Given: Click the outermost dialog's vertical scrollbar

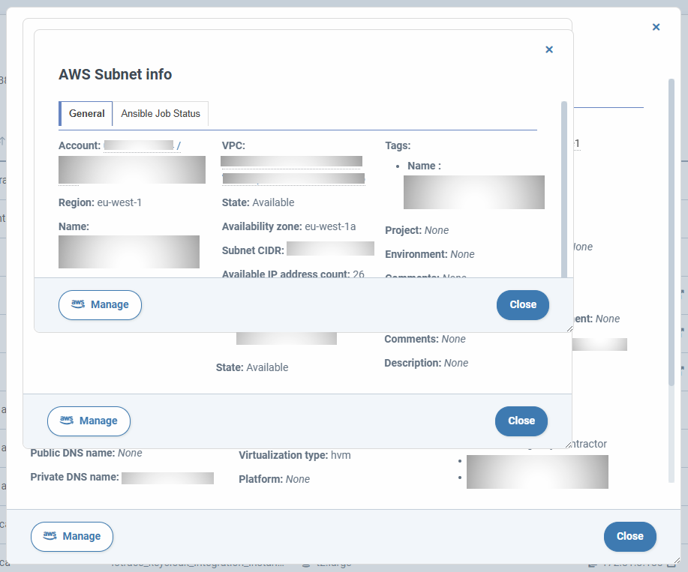Looking at the screenshot, I should point(671,232).
